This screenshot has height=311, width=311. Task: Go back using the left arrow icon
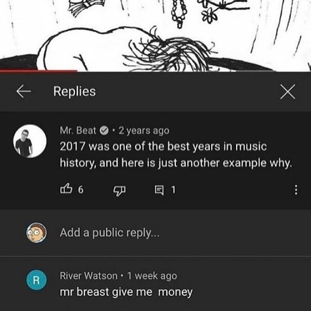tap(23, 91)
